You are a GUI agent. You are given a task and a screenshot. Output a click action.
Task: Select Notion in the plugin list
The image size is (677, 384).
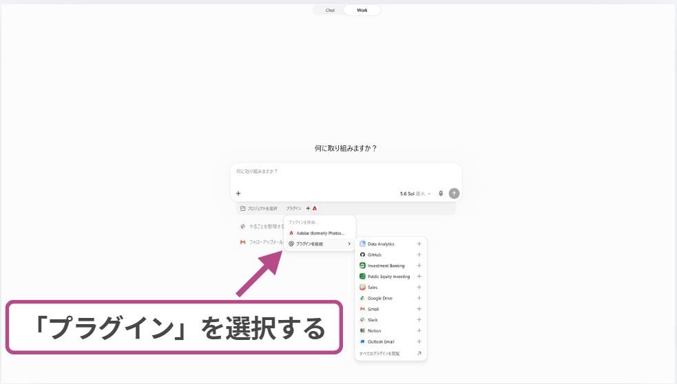point(375,331)
